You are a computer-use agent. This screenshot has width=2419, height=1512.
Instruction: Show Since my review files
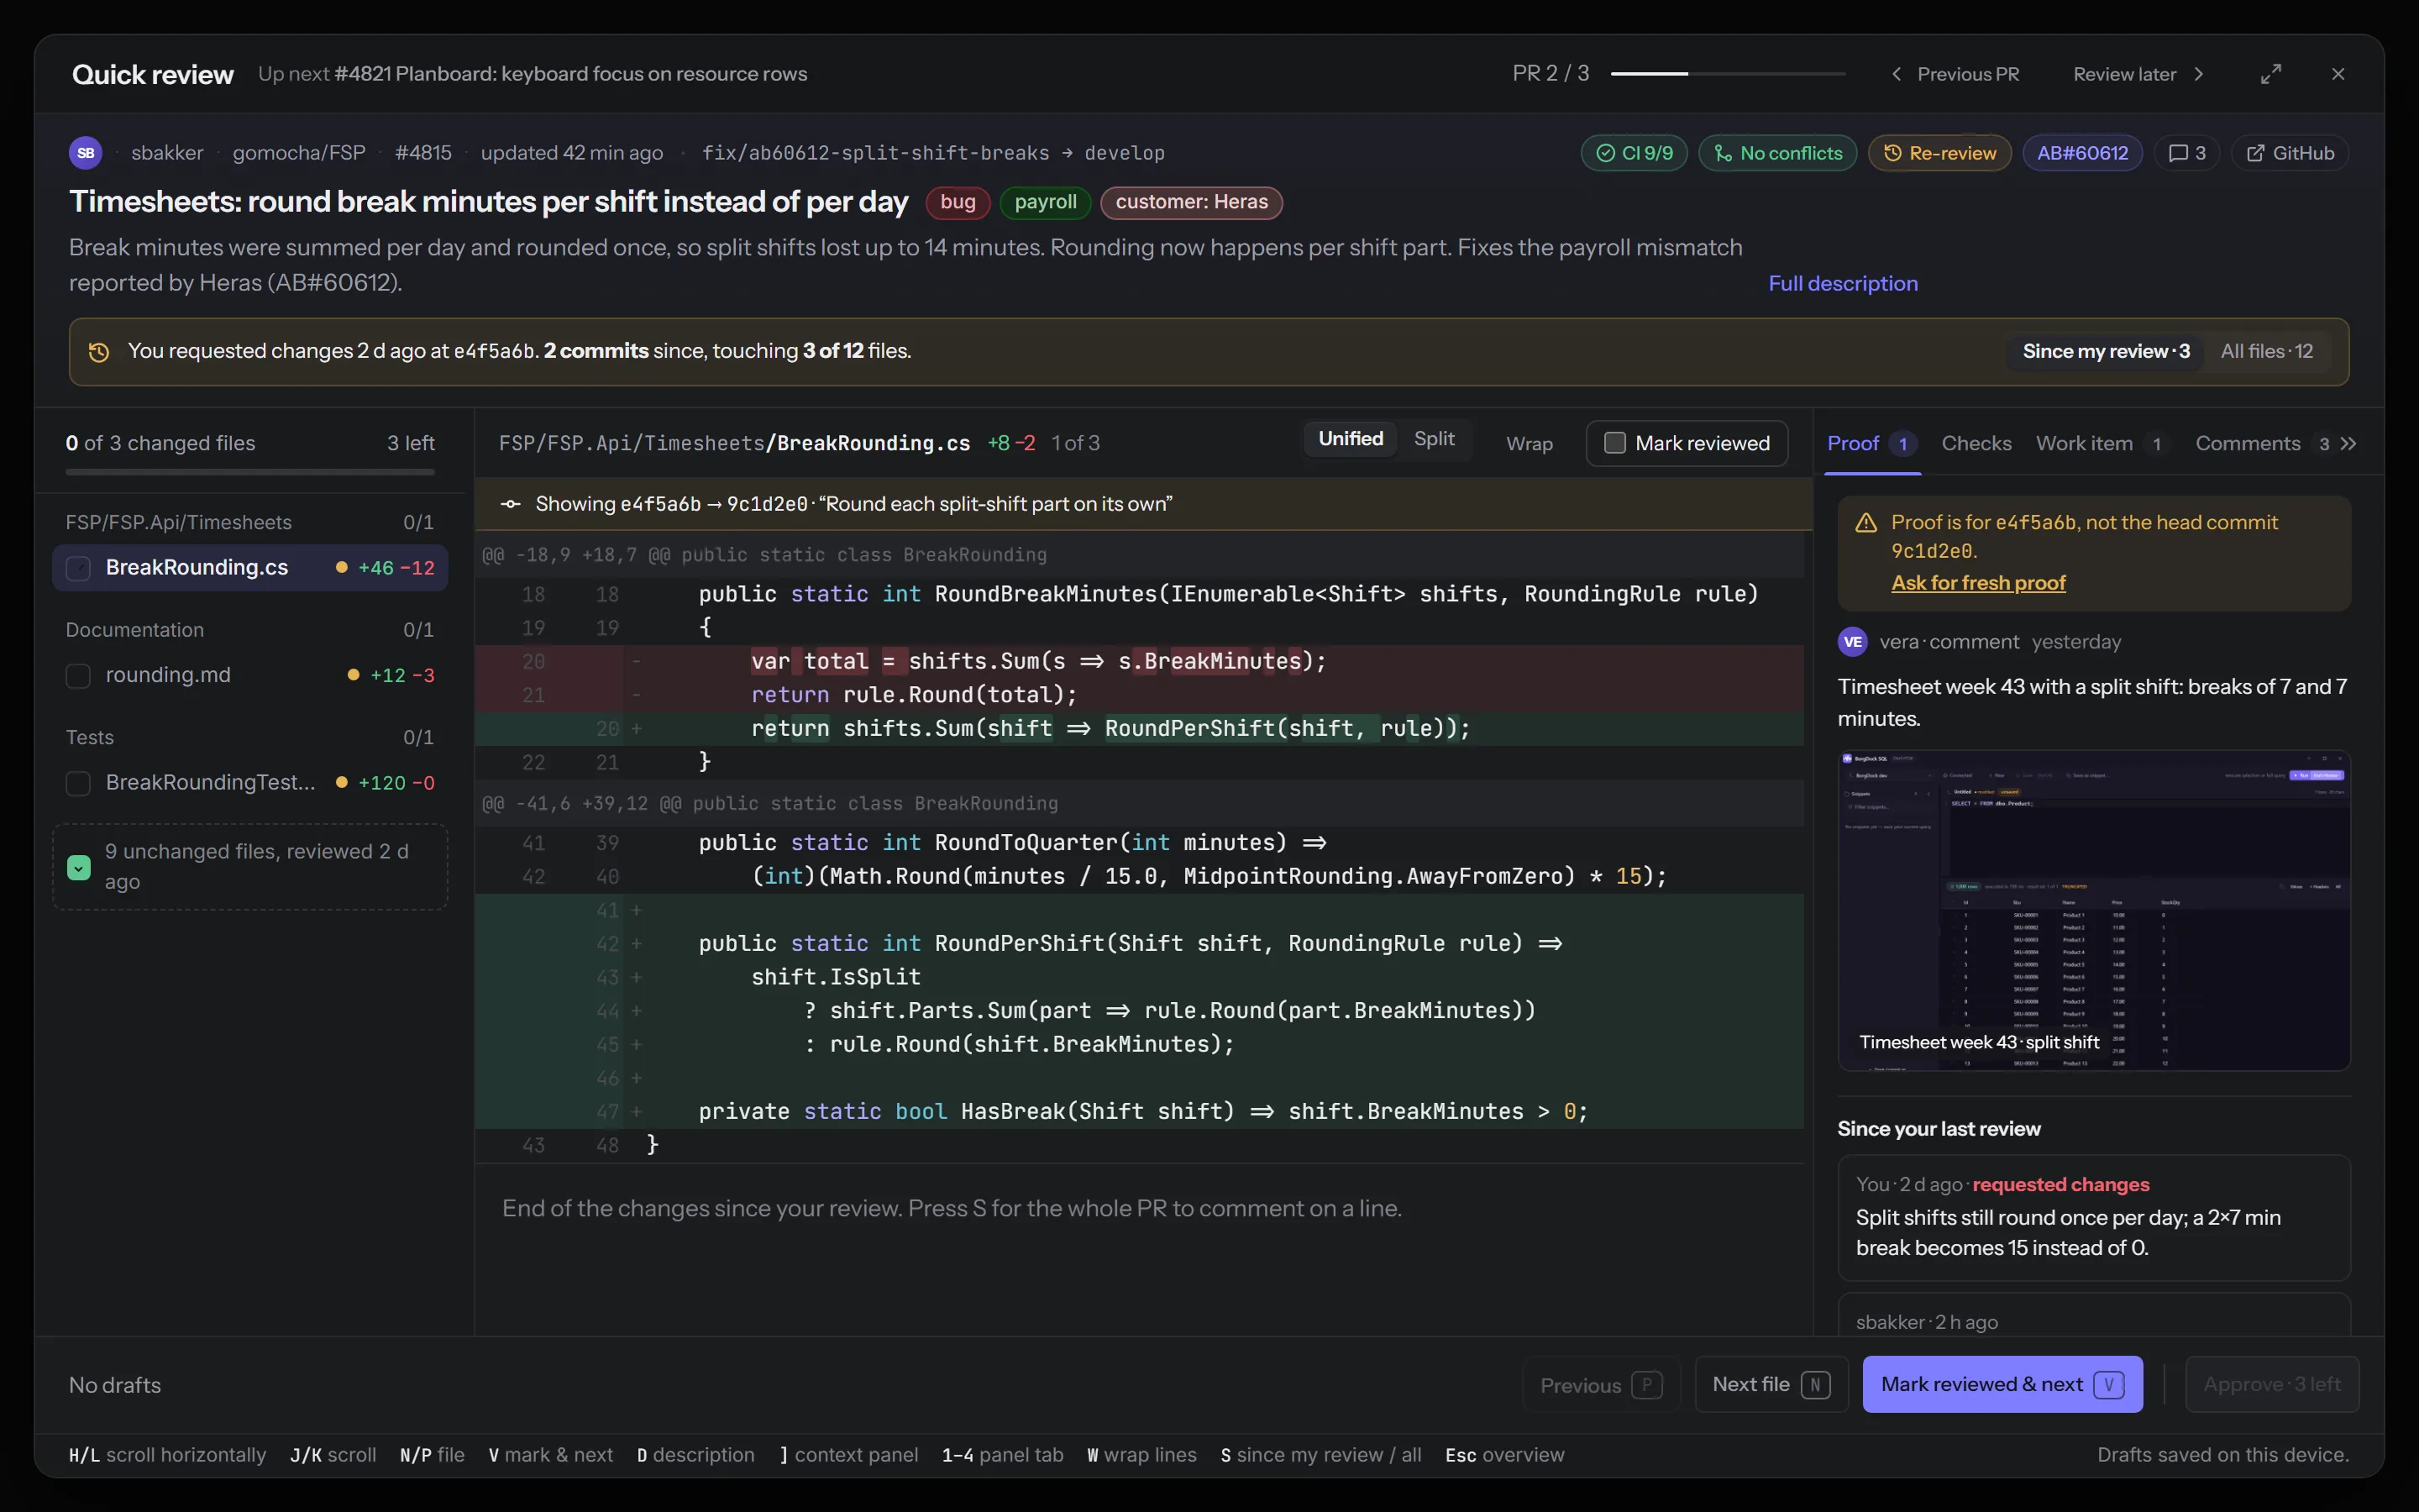pos(2105,351)
